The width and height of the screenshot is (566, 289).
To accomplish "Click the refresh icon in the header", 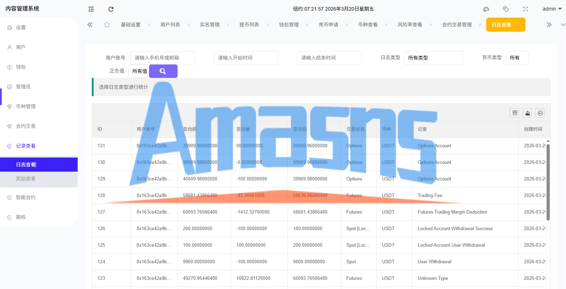I will click(111, 9).
